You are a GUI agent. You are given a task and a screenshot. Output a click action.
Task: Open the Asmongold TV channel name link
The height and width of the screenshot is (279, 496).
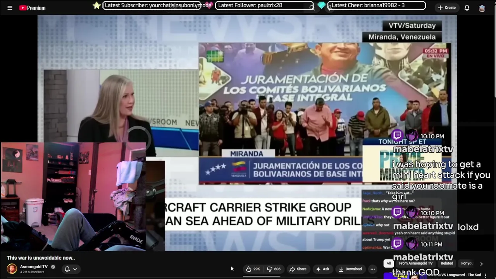[x=34, y=267]
